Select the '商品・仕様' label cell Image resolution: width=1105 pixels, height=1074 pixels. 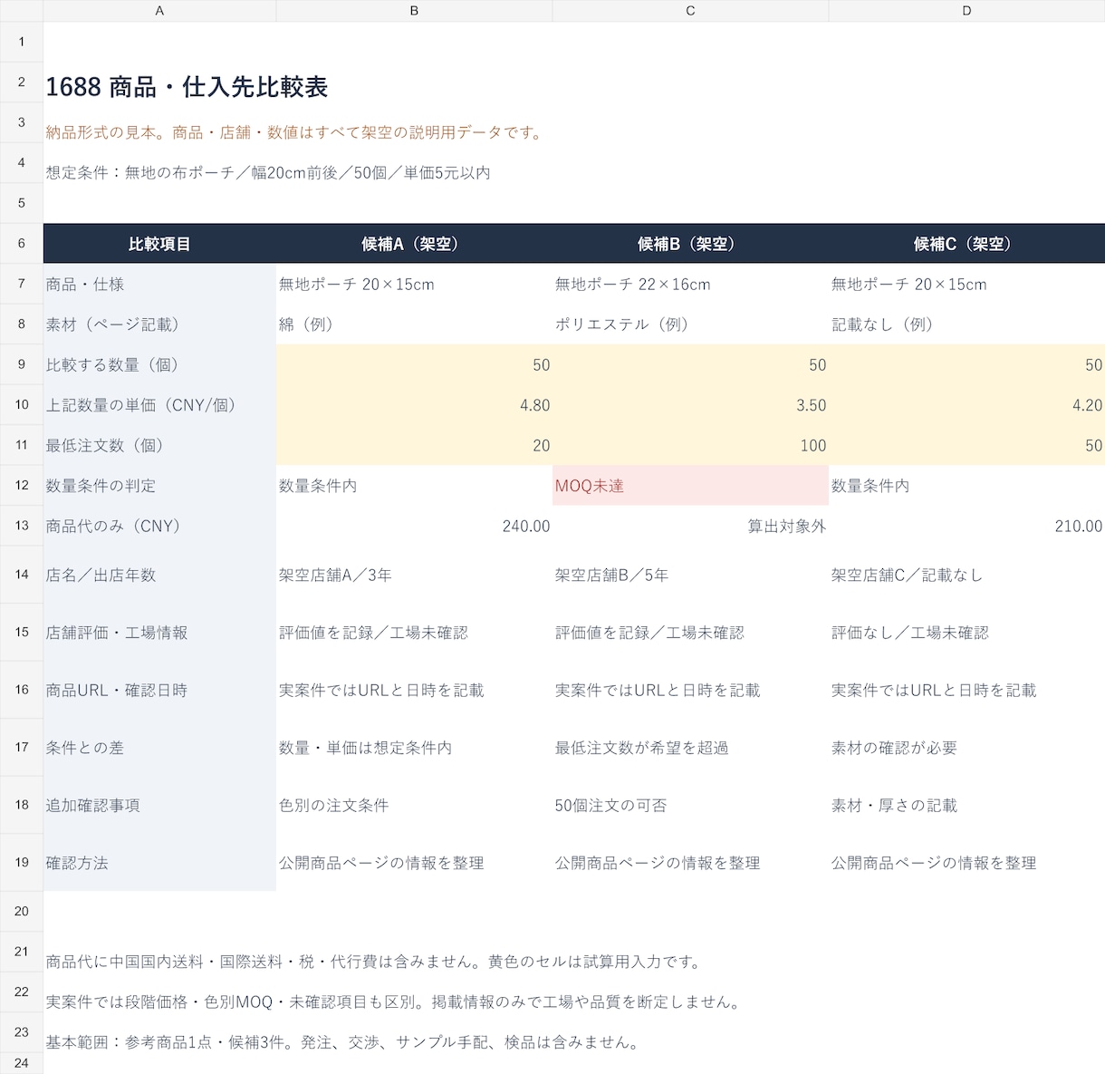[x=159, y=284]
